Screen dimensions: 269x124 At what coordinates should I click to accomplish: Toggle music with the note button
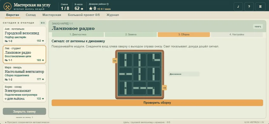tap(238, 7)
